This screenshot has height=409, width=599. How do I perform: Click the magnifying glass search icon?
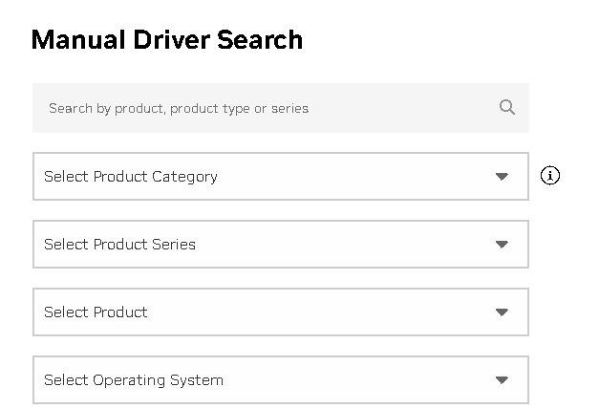click(507, 107)
